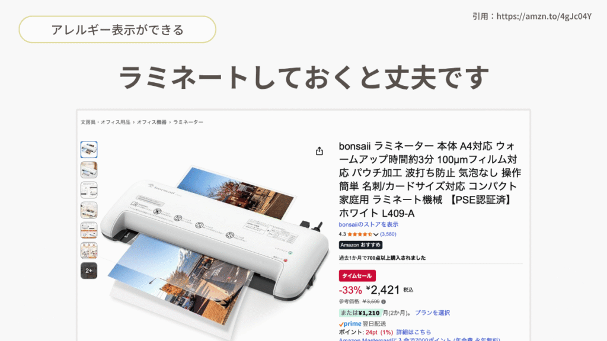
Task: Click the prime logo checkmark
Action: pyautogui.click(x=341, y=324)
